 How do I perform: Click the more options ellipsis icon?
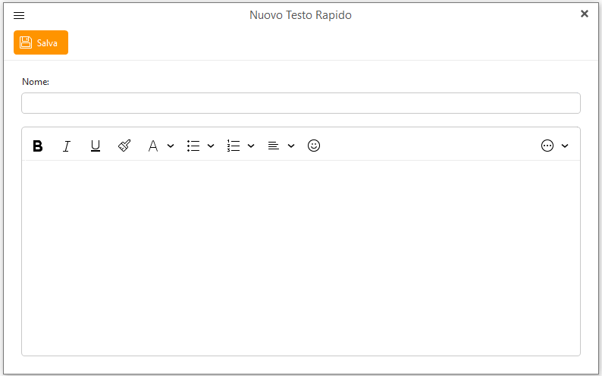click(x=547, y=146)
